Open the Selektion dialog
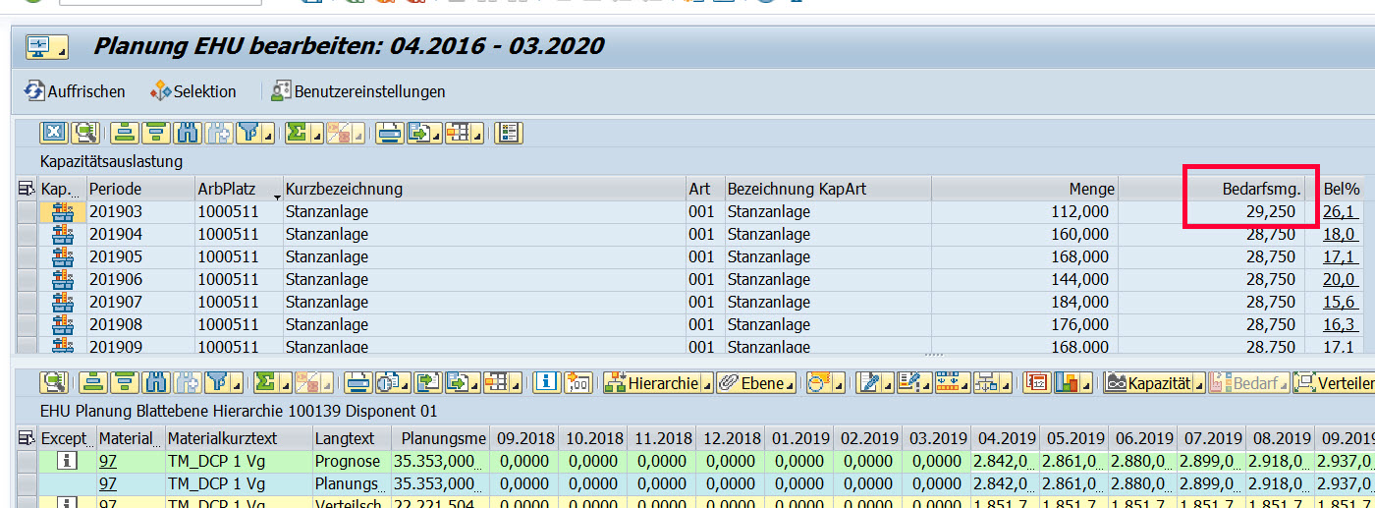Viewport: 1375px width, 508px height. tap(193, 91)
